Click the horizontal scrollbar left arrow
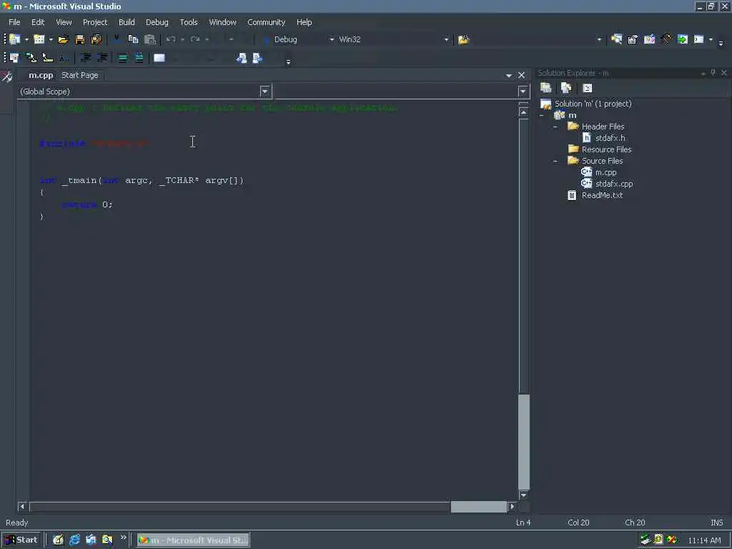 tap(22, 507)
